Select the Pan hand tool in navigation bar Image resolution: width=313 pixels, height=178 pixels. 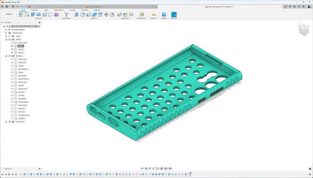[x=150, y=169]
